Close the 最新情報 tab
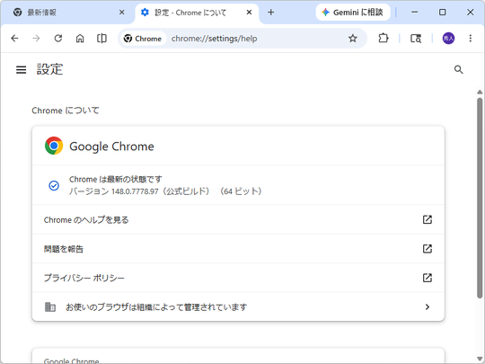The height and width of the screenshot is (364, 485). (x=122, y=13)
